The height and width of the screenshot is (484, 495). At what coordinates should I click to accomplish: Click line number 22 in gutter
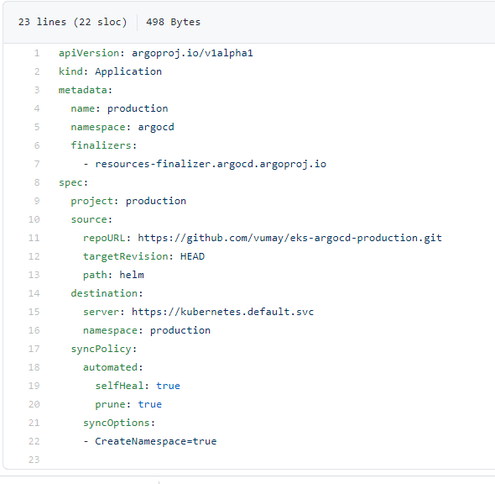tap(34, 441)
